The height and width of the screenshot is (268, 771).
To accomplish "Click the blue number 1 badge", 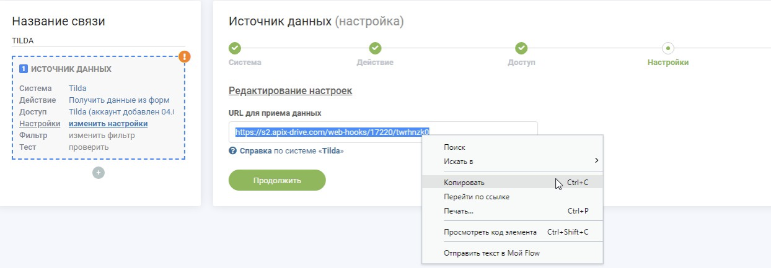I will pyautogui.click(x=23, y=69).
